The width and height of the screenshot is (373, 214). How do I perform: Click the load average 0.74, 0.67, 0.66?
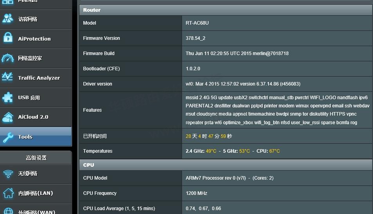pyautogui.click(x=203, y=208)
